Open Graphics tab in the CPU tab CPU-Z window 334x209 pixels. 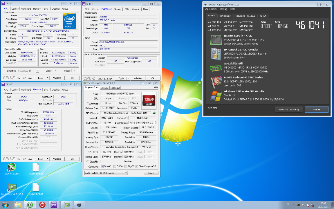click(x=55, y=9)
